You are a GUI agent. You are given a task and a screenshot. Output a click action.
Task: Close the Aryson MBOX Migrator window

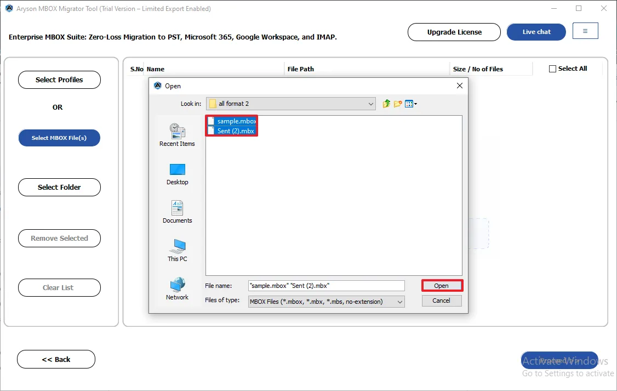(x=604, y=8)
